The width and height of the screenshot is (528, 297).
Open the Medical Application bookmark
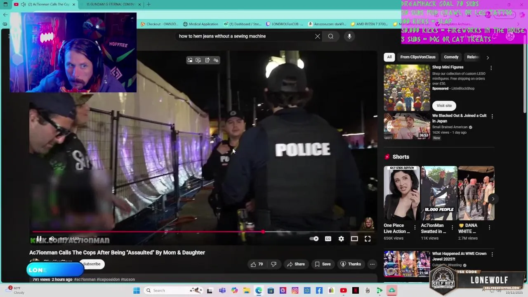pos(200,24)
